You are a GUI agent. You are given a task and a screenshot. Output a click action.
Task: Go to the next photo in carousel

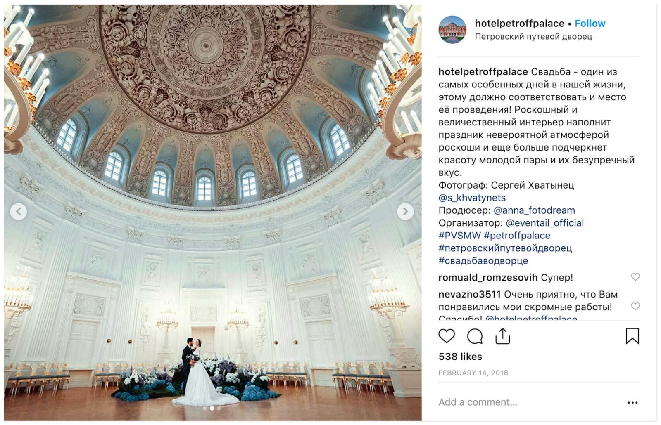[405, 212]
